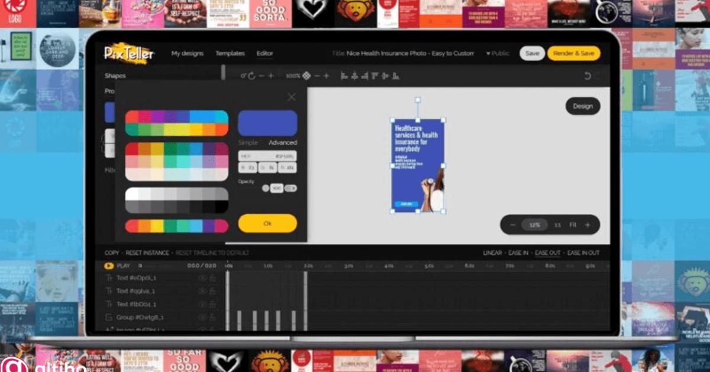Align the selection to vertical middle

[x=386, y=76]
